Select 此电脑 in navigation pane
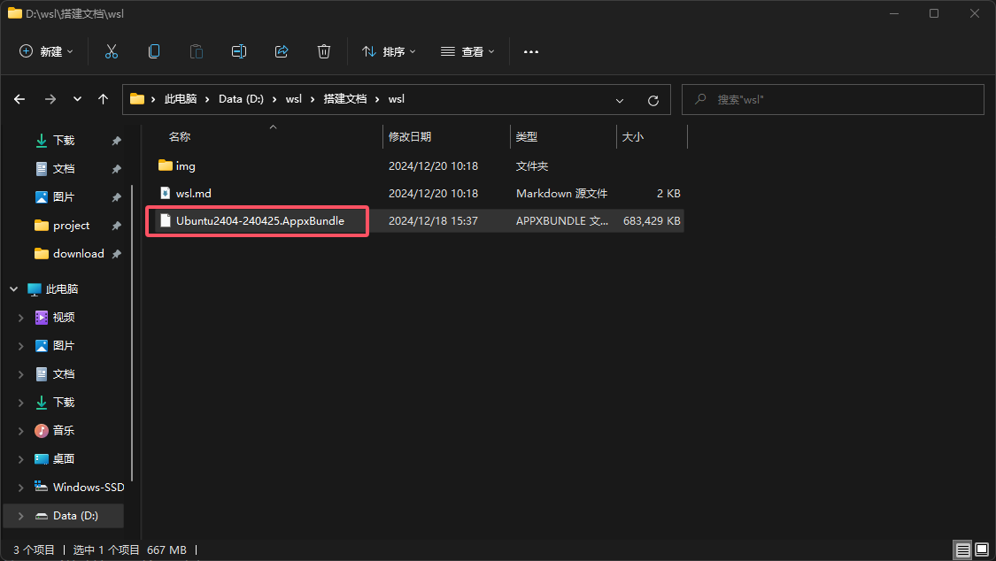This screenshot has height=561, width=996. click(62, 289)
